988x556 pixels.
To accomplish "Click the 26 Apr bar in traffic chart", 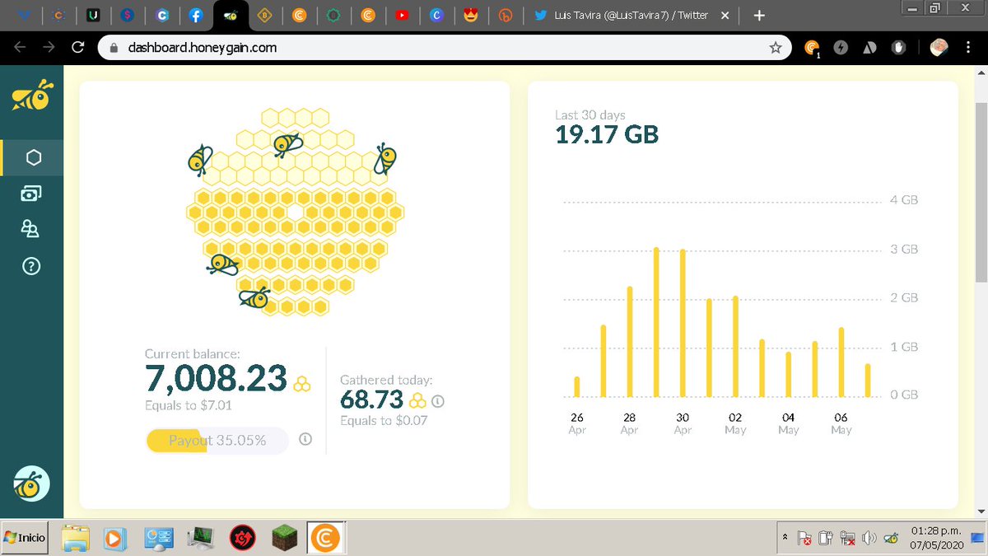I will pyautogui.click(x=577, y=386).
